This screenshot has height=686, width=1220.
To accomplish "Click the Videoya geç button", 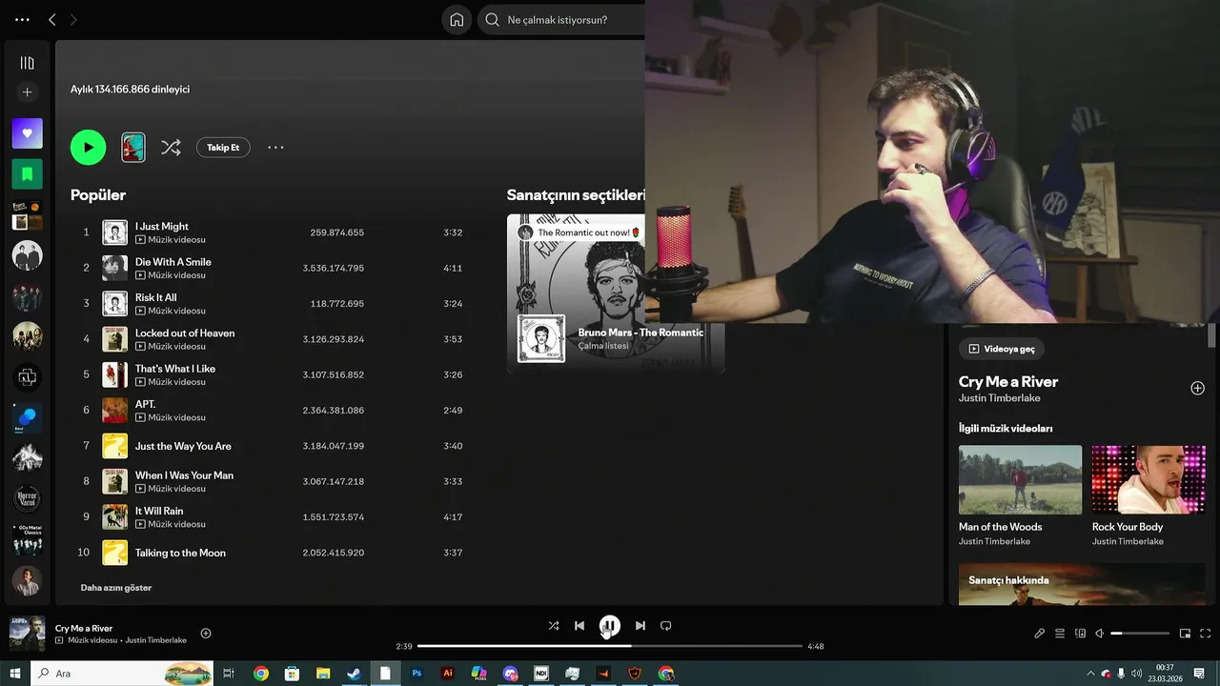I will tap(1002, 349).
